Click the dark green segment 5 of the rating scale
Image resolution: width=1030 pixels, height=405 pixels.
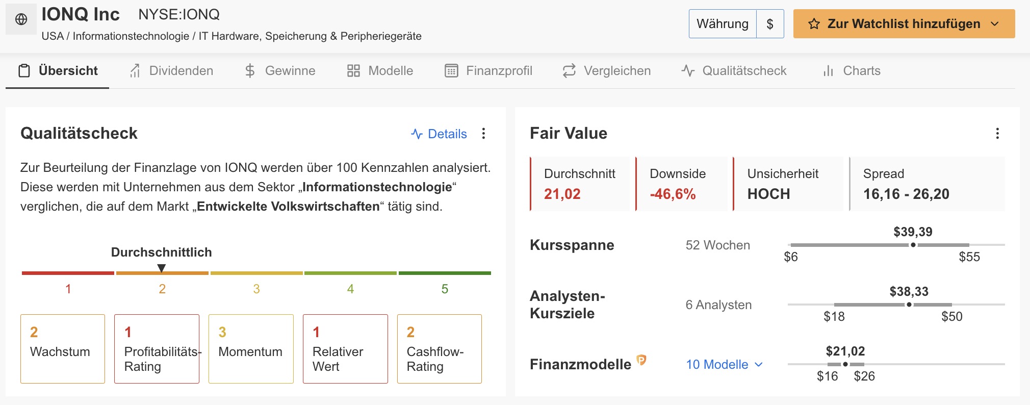[x=445, y=273]
